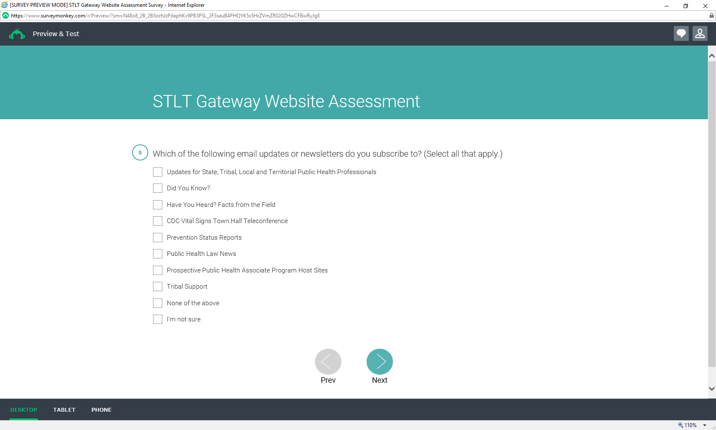Click the Prev arrow circle button
Viewport: 716px width, 430px height.
328,361
